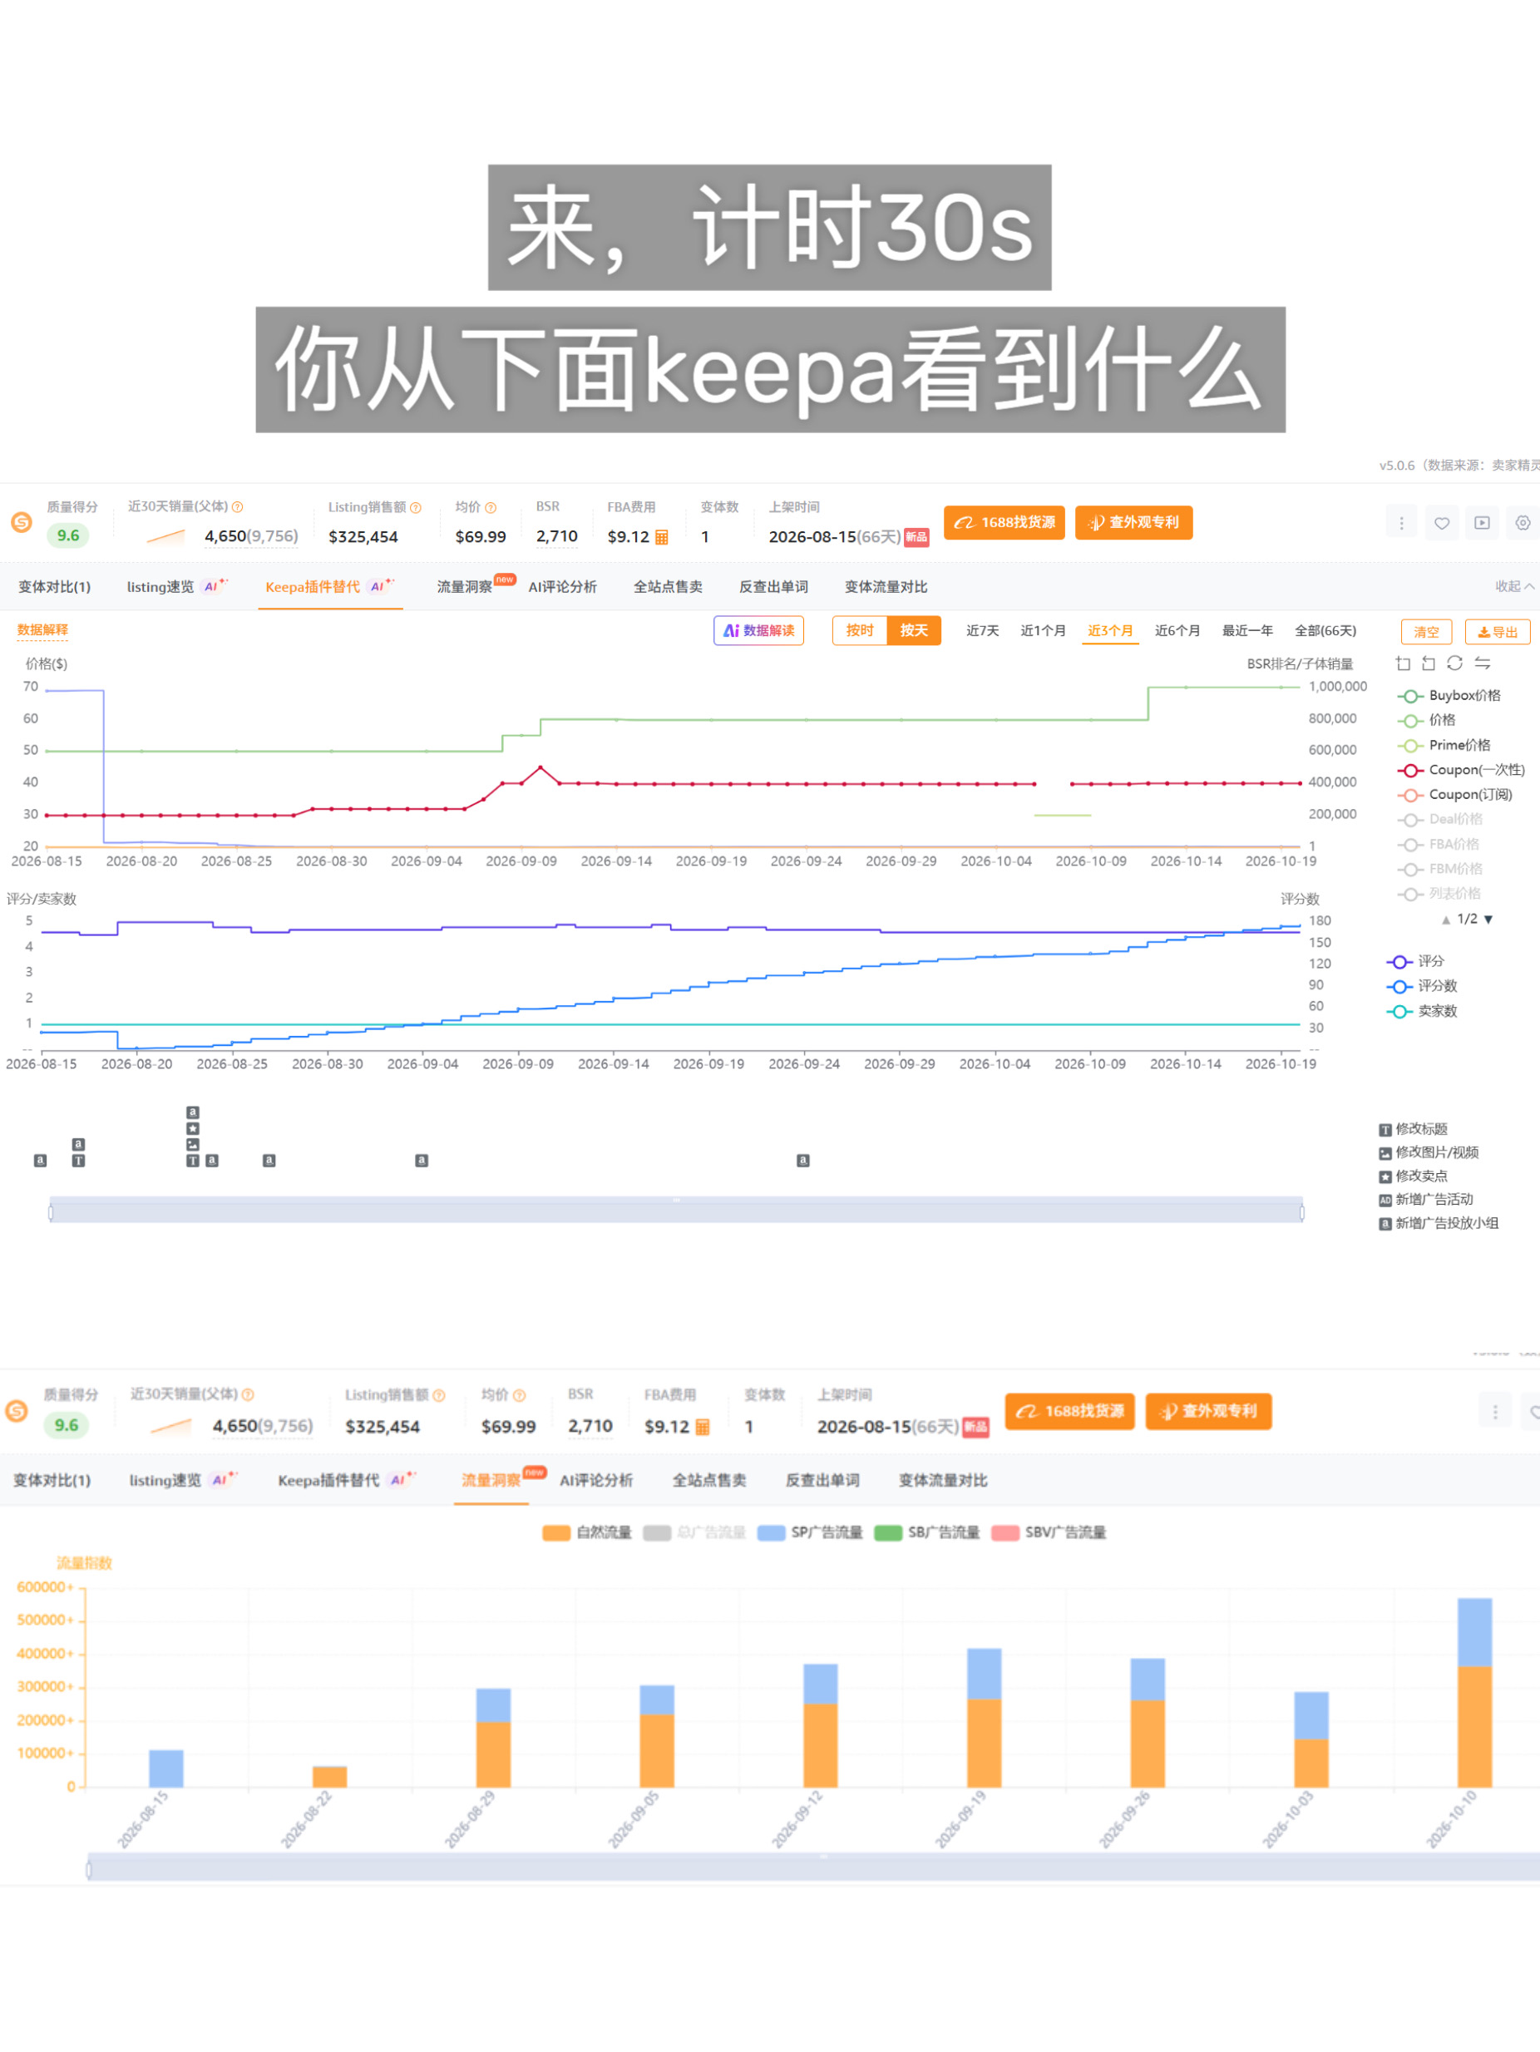Open the video tutorial play icon
Image resolution: width=1540 pixels, height=2052 pixels.
pos(1483,523)
